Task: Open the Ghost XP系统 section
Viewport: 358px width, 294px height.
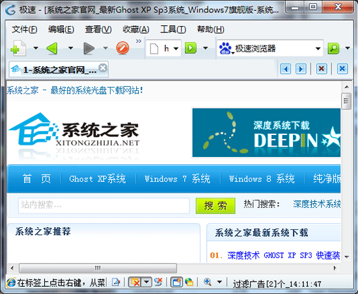Action: (98, 178)
